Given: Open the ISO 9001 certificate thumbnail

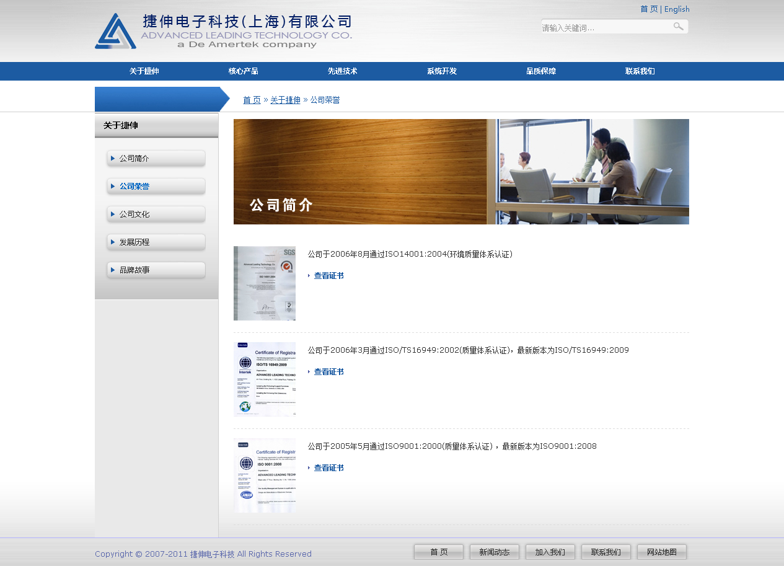Looking at the screenshot, I should click(x=265, y=475).
